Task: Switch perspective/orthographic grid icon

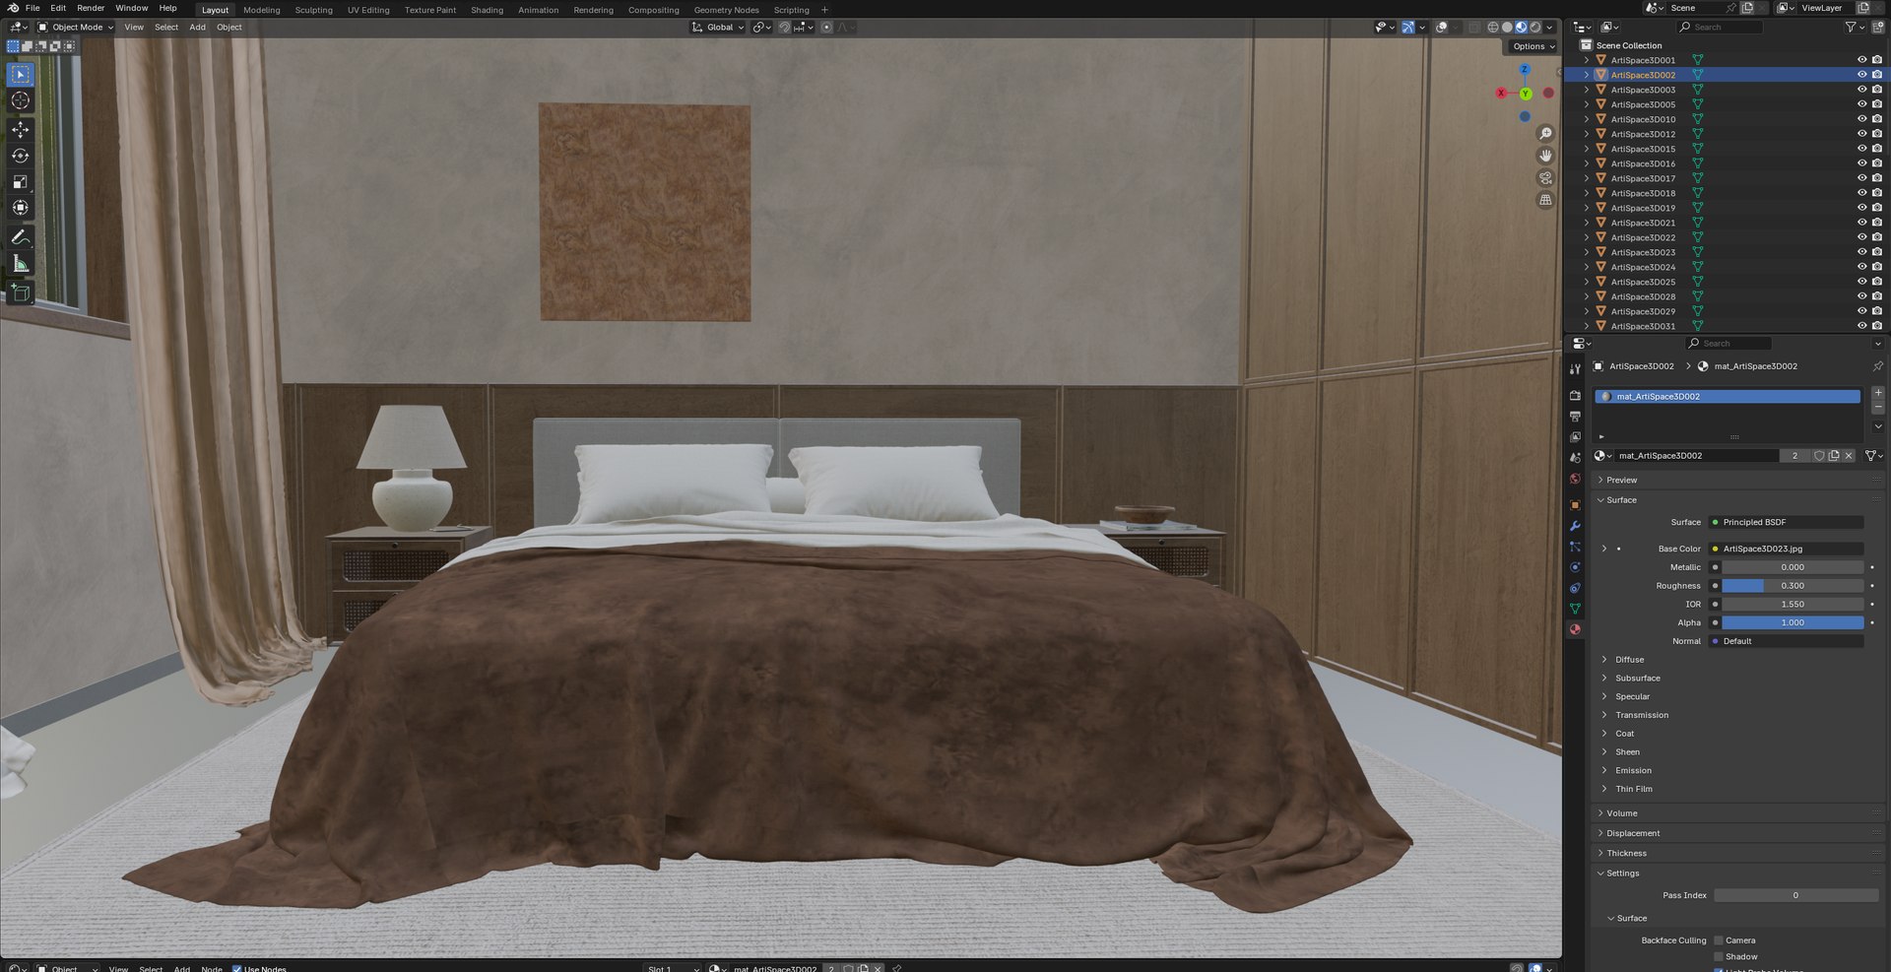Action: 1545,200
